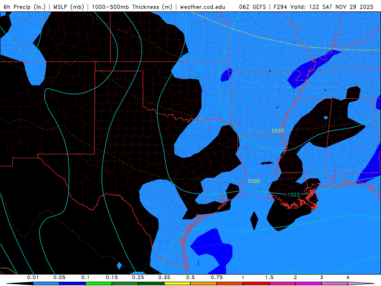Click the violet 3 inch legend swatch
Screen dimensions: 381x286
(335, 284)
